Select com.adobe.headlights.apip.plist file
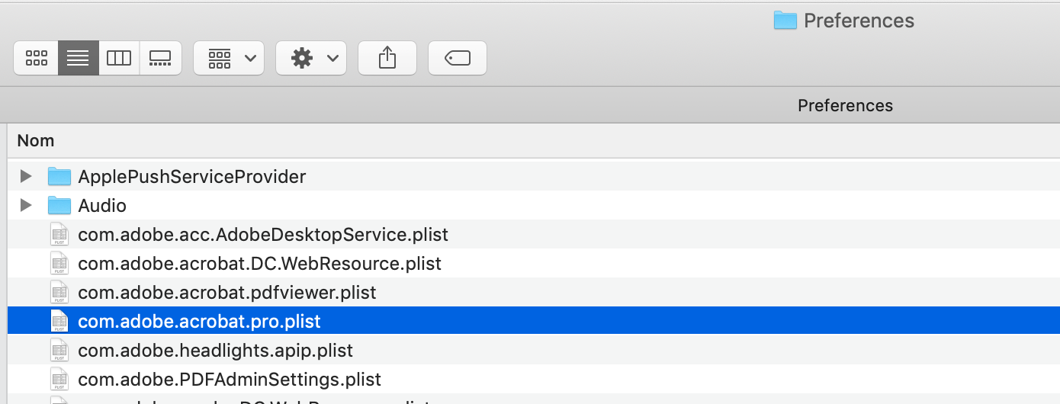Viewport: 1060px width, 404px height. [215, 351]
